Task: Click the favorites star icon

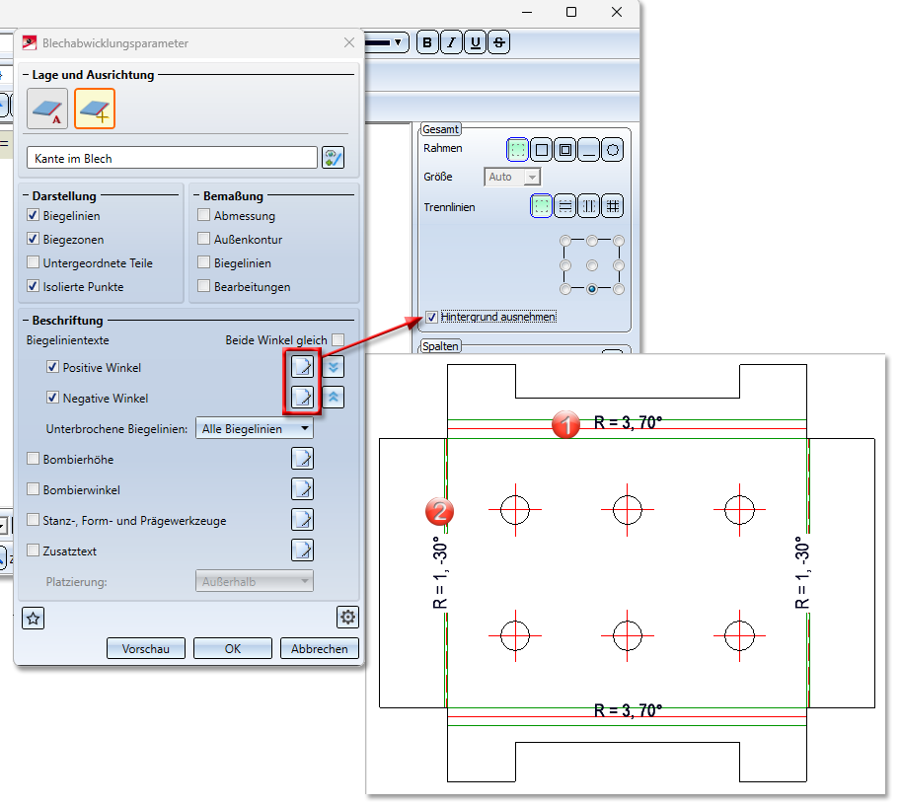Action: pyautogui.click(x=34, y=619)
